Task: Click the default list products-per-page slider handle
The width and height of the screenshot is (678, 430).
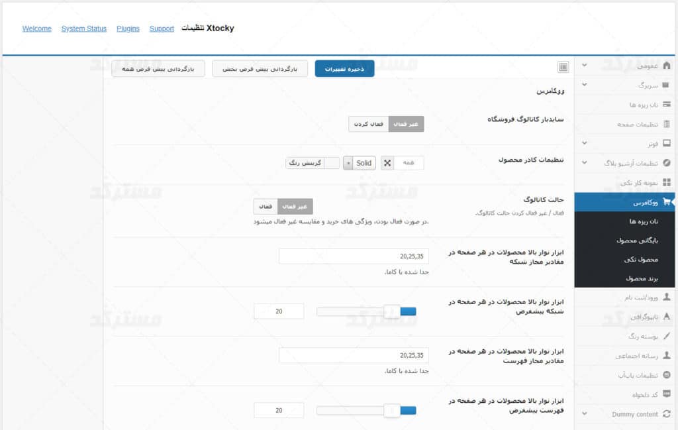Action: click(392, 411)
